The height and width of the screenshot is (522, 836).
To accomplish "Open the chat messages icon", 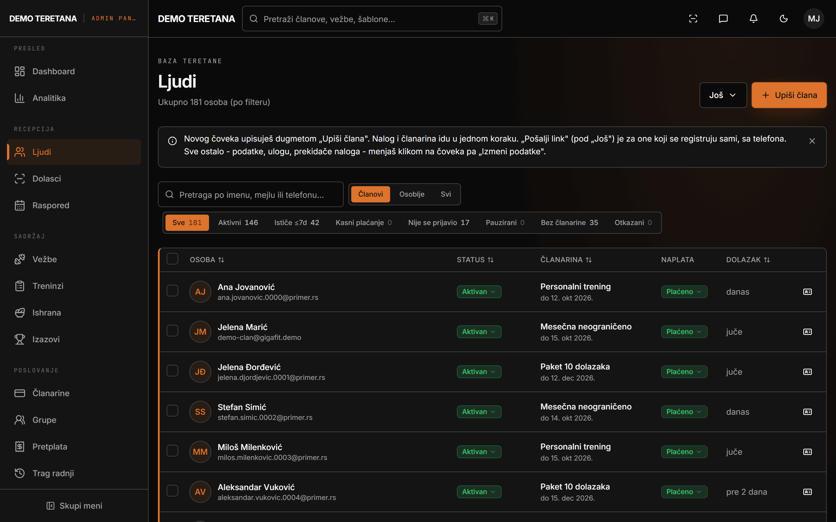I will [723, 19].
